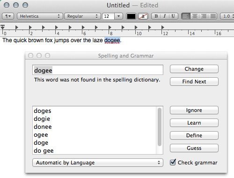Toggle bold formatting
This screenshot has height=178, width=234.
(156, 16)
